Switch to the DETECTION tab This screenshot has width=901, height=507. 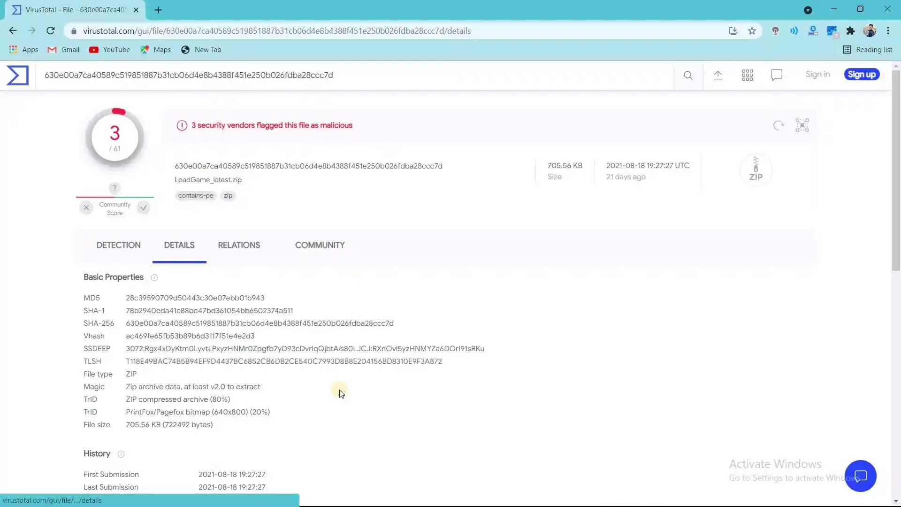click(x=118, y=245)
